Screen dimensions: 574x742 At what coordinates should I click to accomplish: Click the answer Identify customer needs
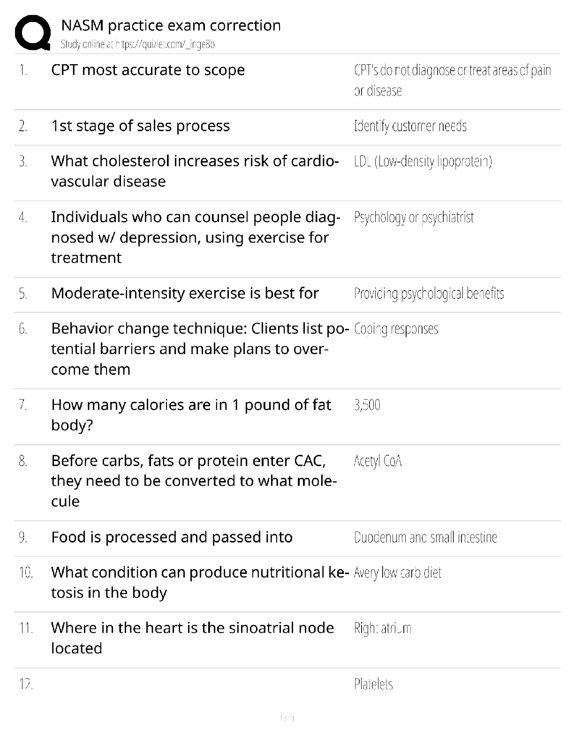coord(410,126)
